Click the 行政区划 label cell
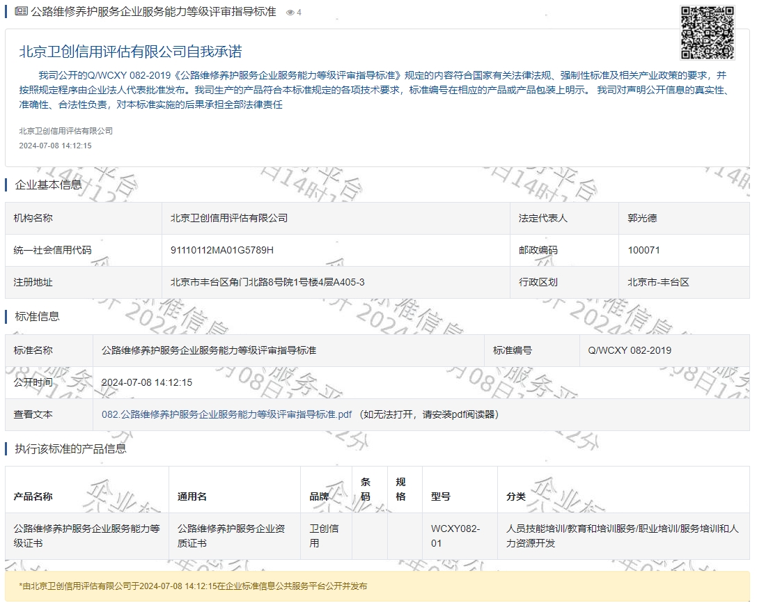Image resolution: width=757 pixels, height=610 pixels. pos(564,282)
